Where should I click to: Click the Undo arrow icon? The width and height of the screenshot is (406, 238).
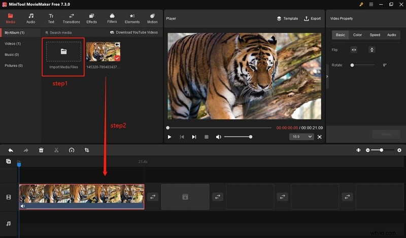point(11,150)
